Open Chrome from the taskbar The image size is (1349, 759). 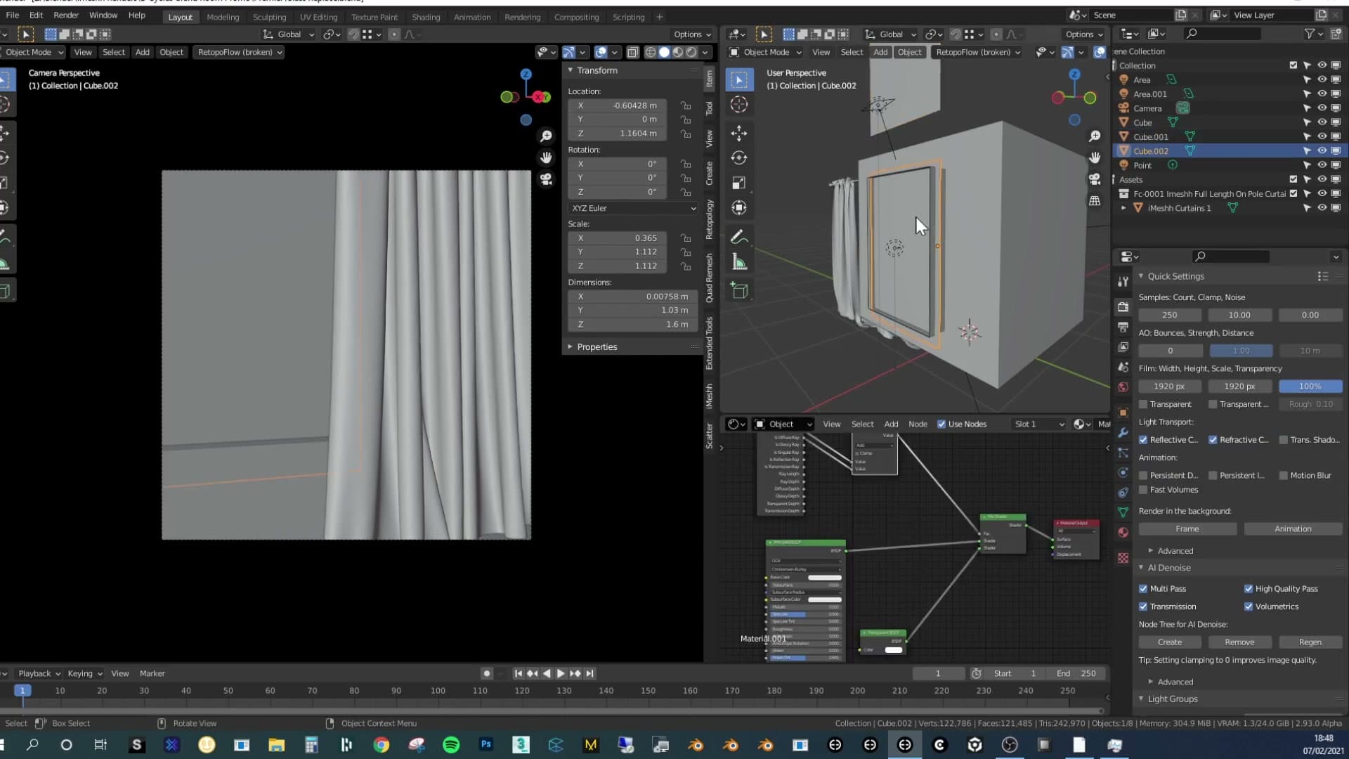[382, 745]
